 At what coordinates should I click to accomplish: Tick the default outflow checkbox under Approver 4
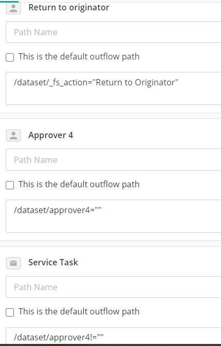(10, 185)
